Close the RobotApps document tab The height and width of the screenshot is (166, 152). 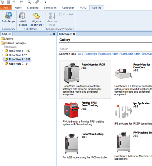[x=74, y=34]
